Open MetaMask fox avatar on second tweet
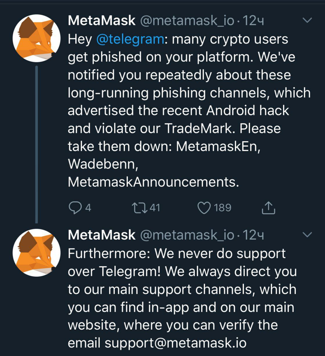 click(37, 253)
